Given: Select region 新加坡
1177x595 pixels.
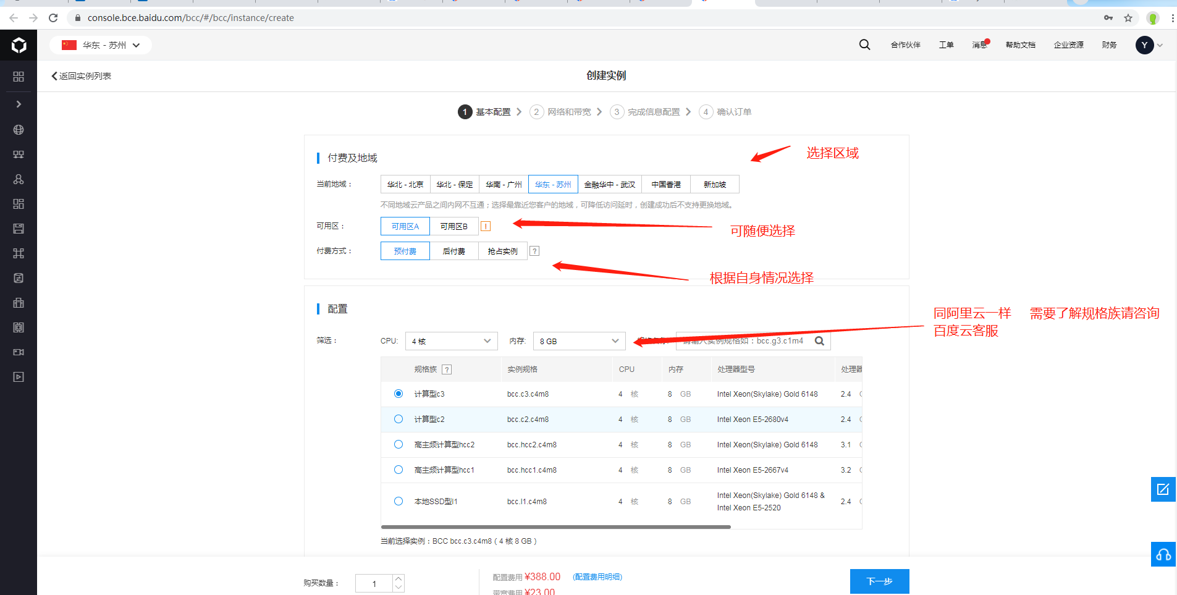Looking at the screenshot, I should [715, 184].
